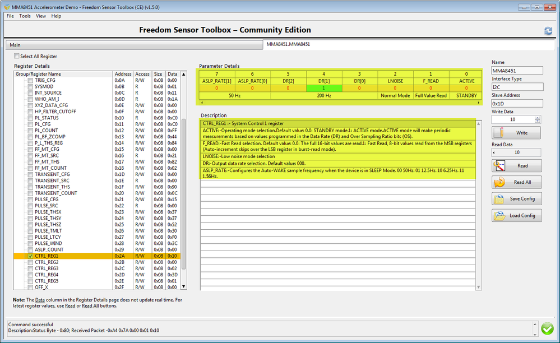Image resolution: width=560 pixels, height=343 pixels.
Task: Click the Access column header
Action: coord(142,74)
